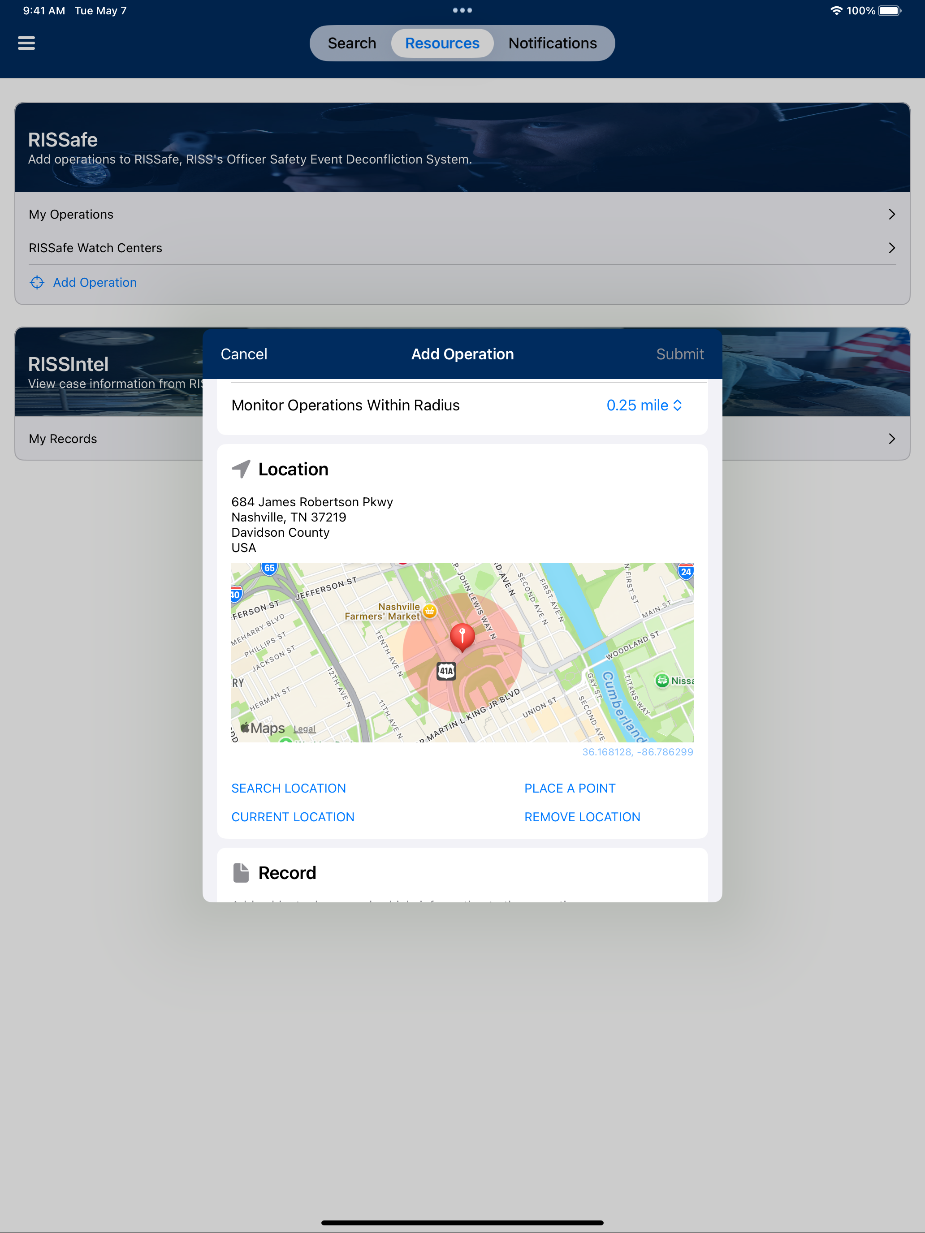Tap the RISSIntel banner title
Viewport: 925px width, 1233px height.
69,364
